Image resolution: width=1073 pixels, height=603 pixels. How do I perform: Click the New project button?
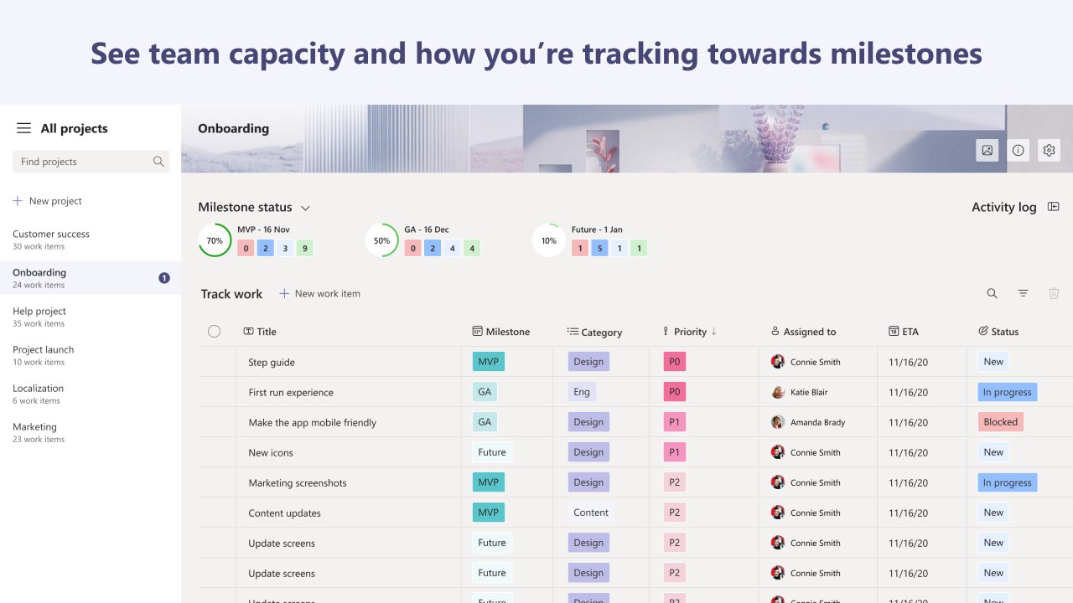point(48,201)
